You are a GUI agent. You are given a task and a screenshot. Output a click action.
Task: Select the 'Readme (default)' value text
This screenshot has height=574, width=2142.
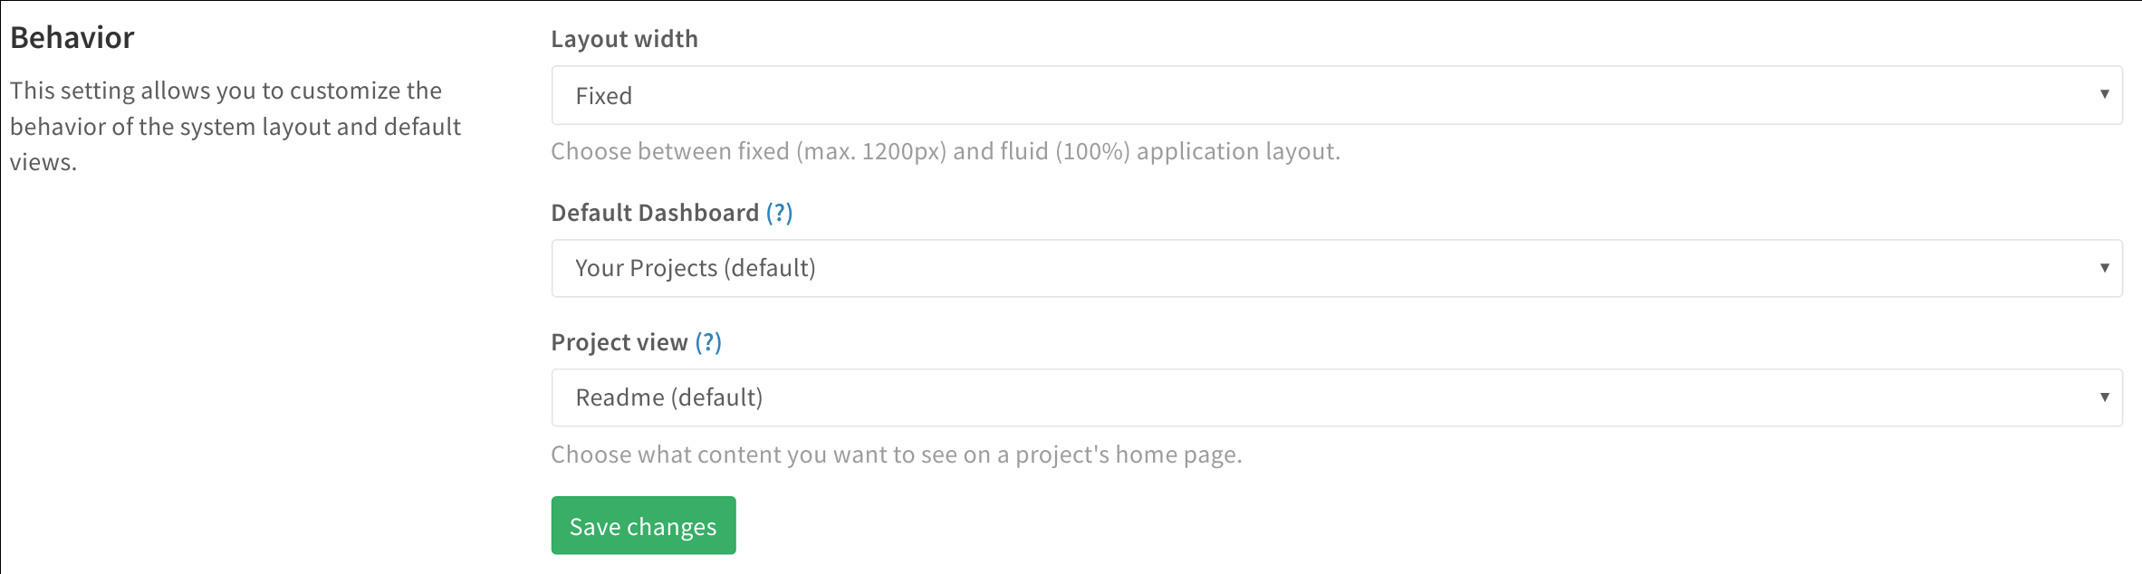[x=669, y=397]
